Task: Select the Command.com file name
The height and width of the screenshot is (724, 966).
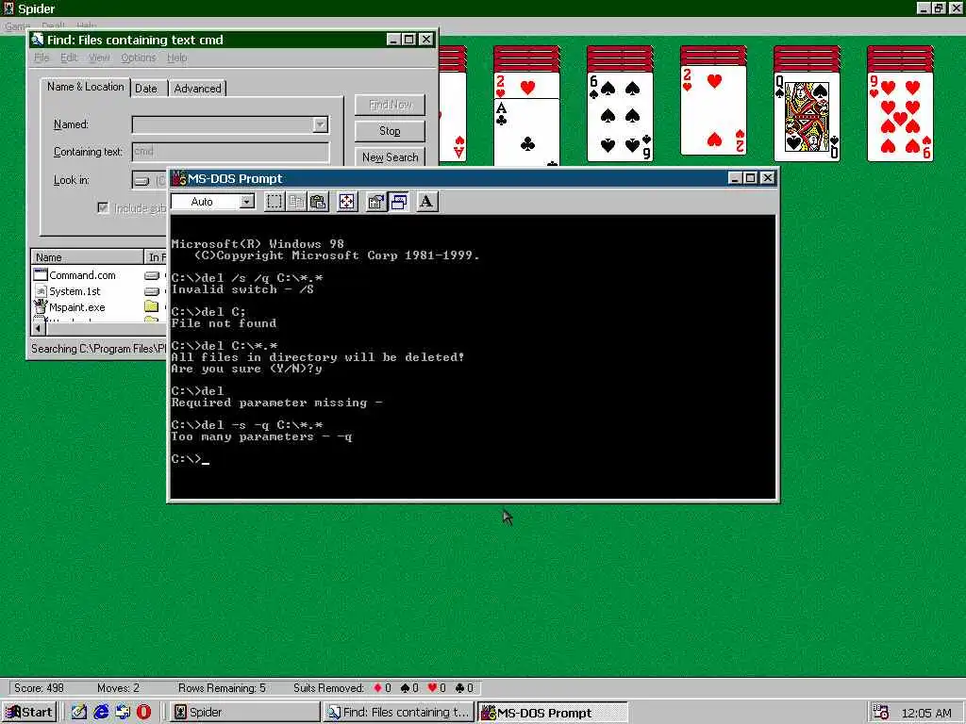Action: (x=82, y=275)
